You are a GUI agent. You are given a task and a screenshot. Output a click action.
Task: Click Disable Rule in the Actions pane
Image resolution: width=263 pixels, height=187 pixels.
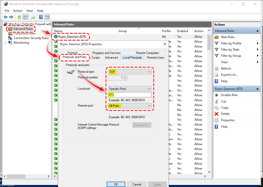click(229, 95)
